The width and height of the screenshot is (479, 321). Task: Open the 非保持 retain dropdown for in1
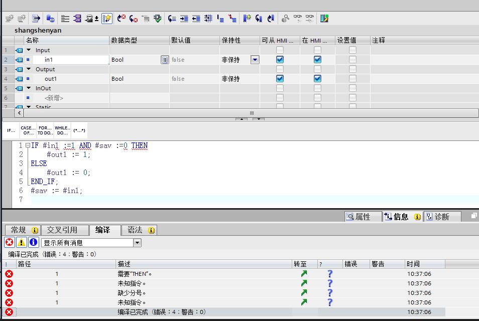point(255,60)
